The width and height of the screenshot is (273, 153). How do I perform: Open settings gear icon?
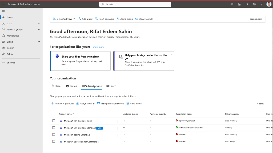pos(254,4)
